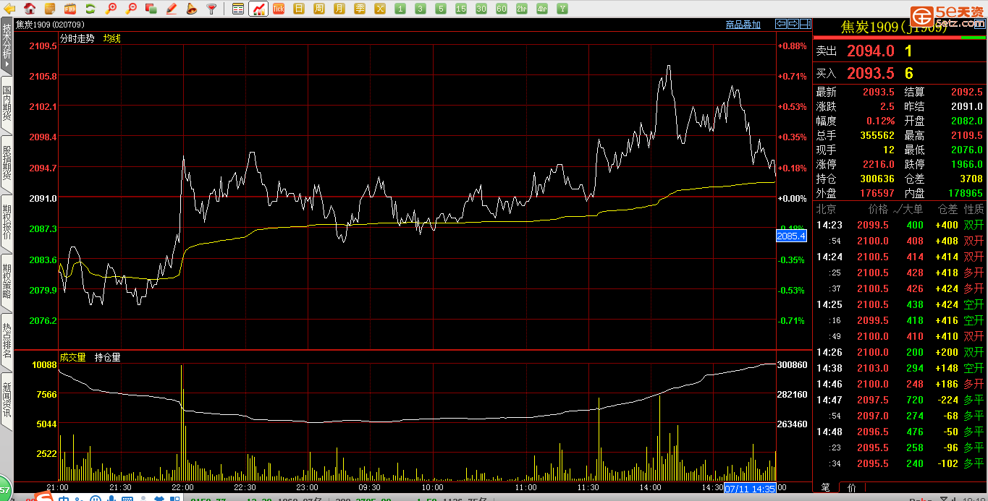Click the 商品叠加 overlay link
Screen dimensions: 988x501
pyautogui.click(x=743, y=25)
